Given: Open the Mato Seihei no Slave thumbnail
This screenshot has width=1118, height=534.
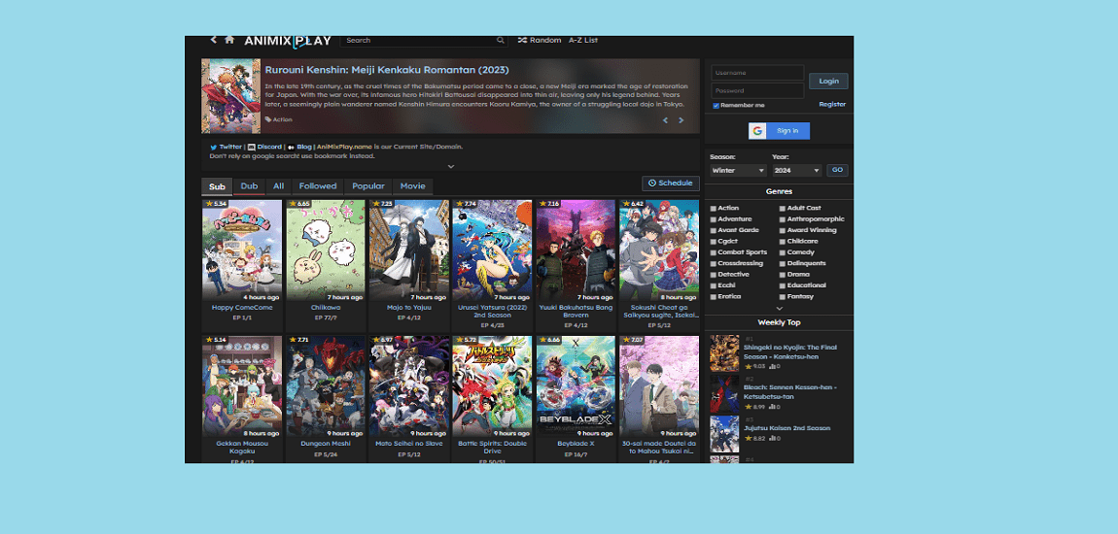Looking at the screenshot, I should coord(409,386).
